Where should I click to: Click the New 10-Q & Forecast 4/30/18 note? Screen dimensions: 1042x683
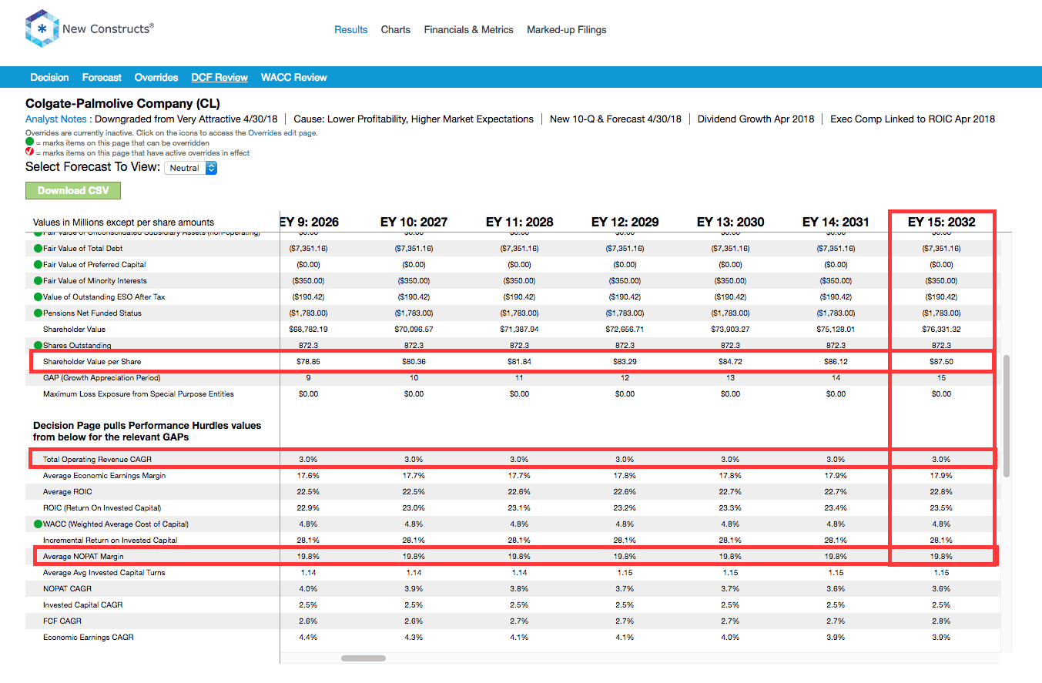pos(615,119)
